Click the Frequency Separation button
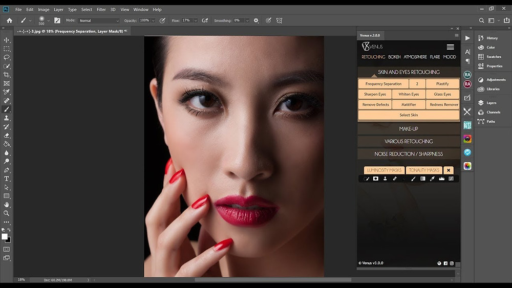This screenshot has width=512, height=288. pyautogui.click(x=383, y=84)
